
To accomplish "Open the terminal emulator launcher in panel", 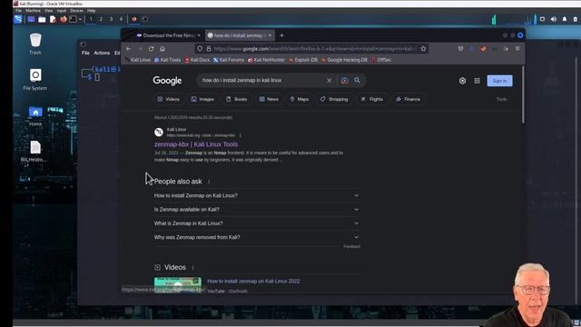I will pyautogui.click(x=73, y=19).
